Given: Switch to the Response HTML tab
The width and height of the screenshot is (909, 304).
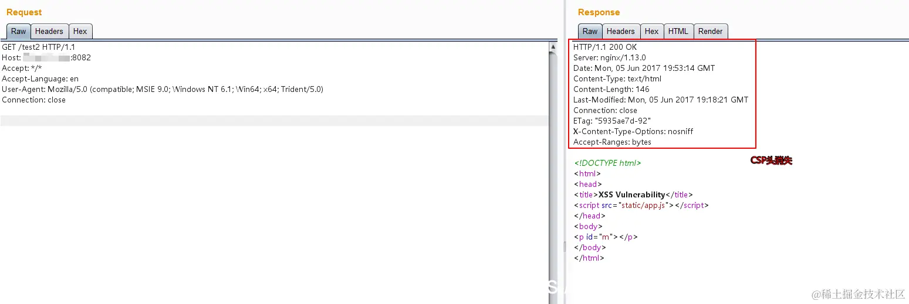Looking at the screenshot, I should click(x=678, y=32).
